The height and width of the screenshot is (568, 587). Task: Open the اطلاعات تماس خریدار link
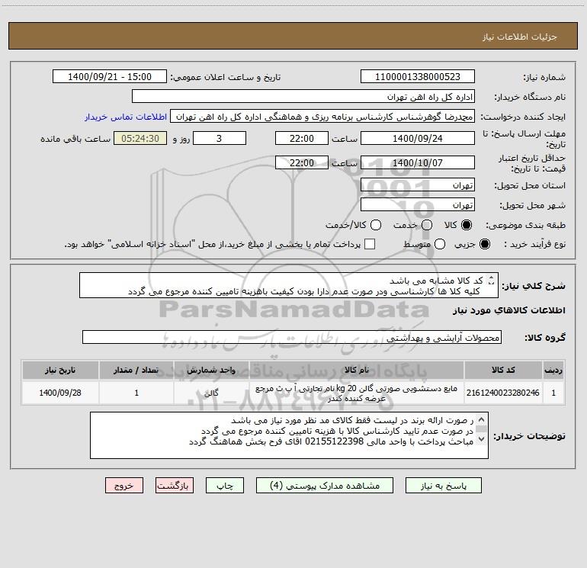(x=126, y=117)
